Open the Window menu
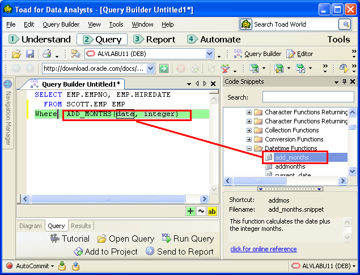 [142, 24]
